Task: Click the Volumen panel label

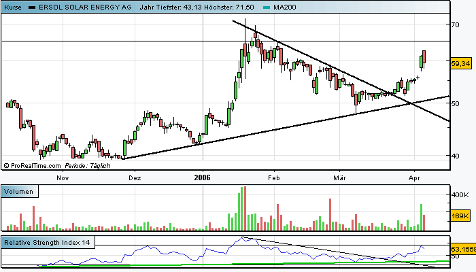Action: (x=20, y=192)
